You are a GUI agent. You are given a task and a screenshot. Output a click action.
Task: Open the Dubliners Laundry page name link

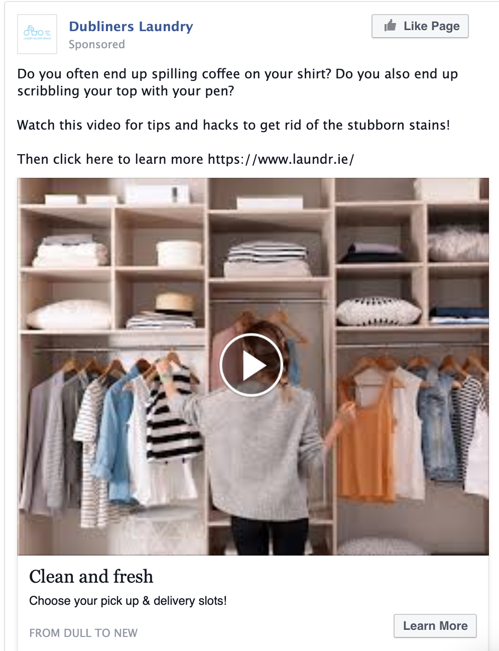click(x=131, y=26)
